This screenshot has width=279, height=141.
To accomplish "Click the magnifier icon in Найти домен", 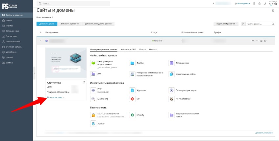I will (x=273, y=24).
